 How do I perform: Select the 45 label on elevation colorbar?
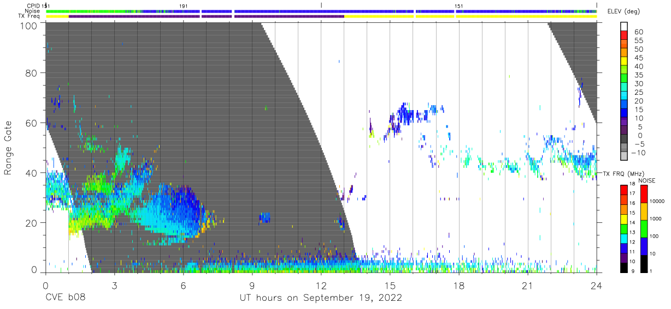click(638, 58)
